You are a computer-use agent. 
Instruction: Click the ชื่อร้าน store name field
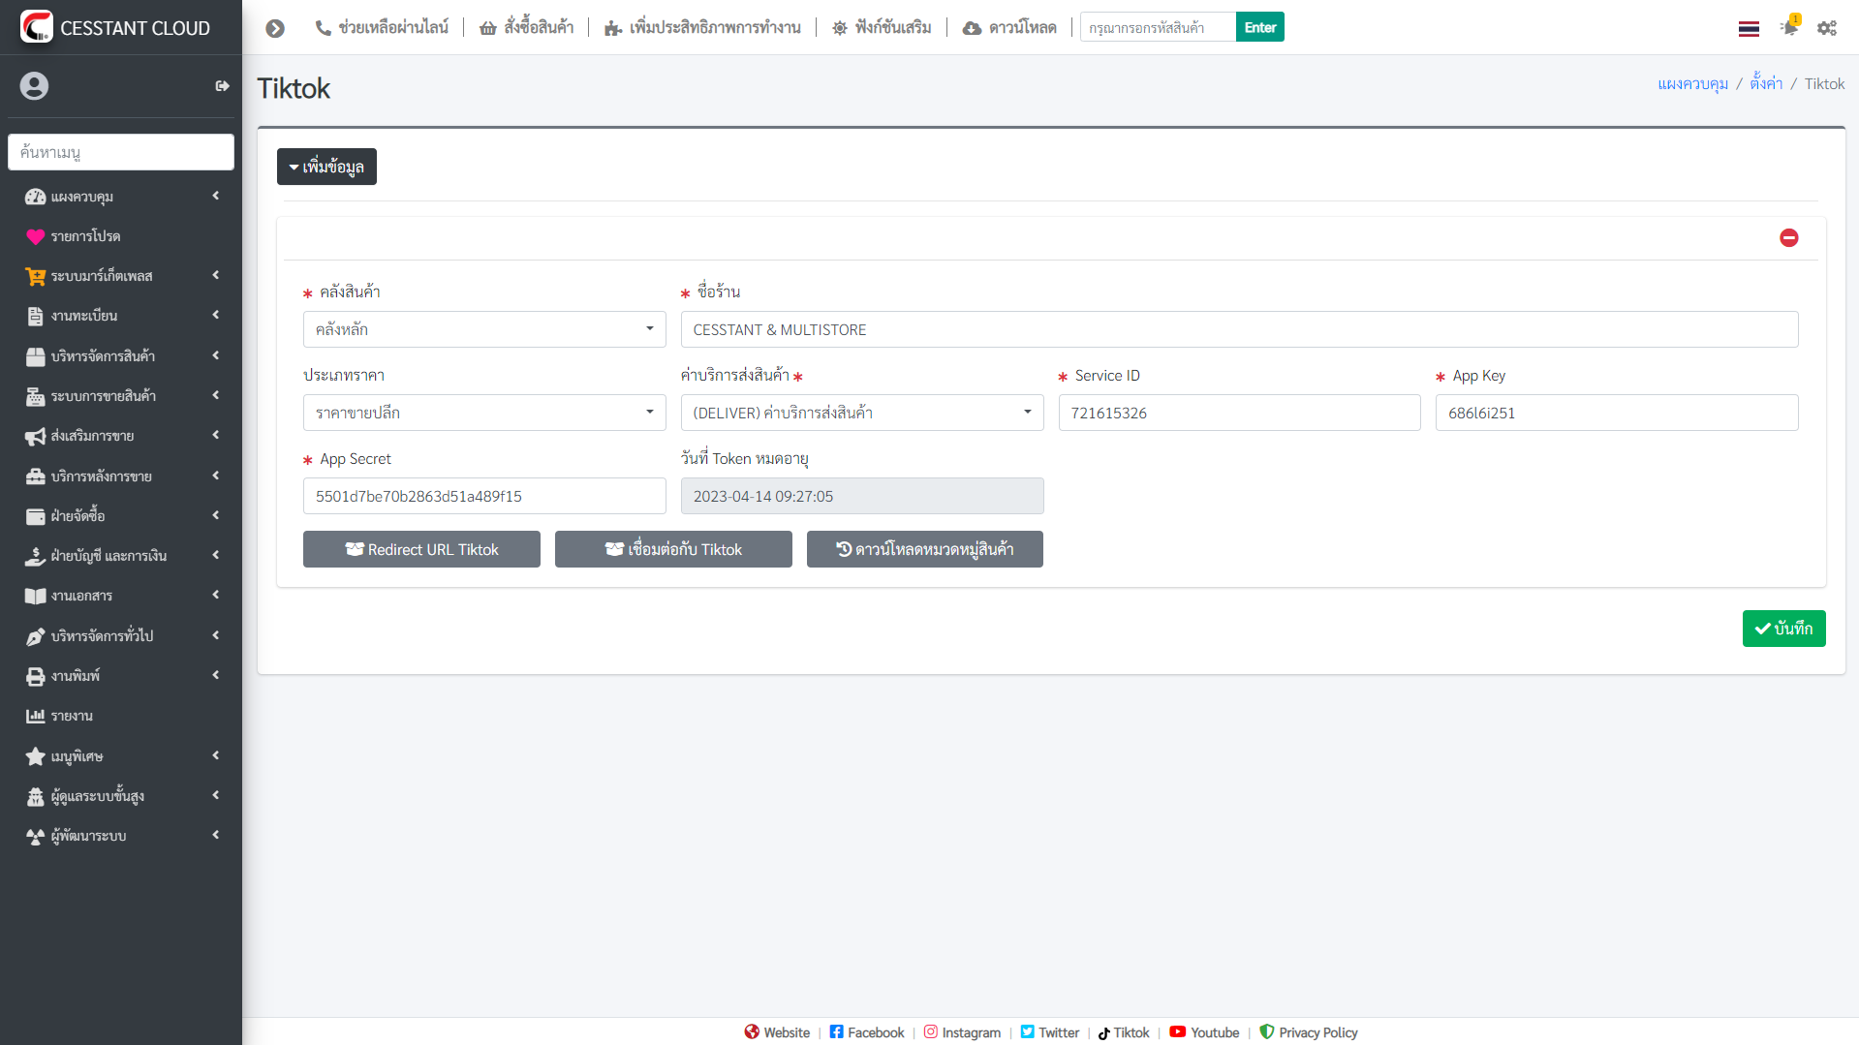point(1239,329)
